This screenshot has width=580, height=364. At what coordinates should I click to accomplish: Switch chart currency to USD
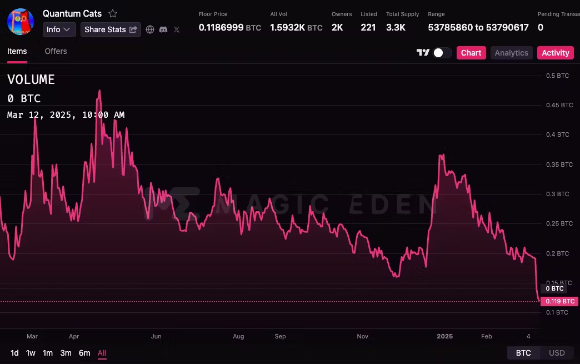pos(557,353)
